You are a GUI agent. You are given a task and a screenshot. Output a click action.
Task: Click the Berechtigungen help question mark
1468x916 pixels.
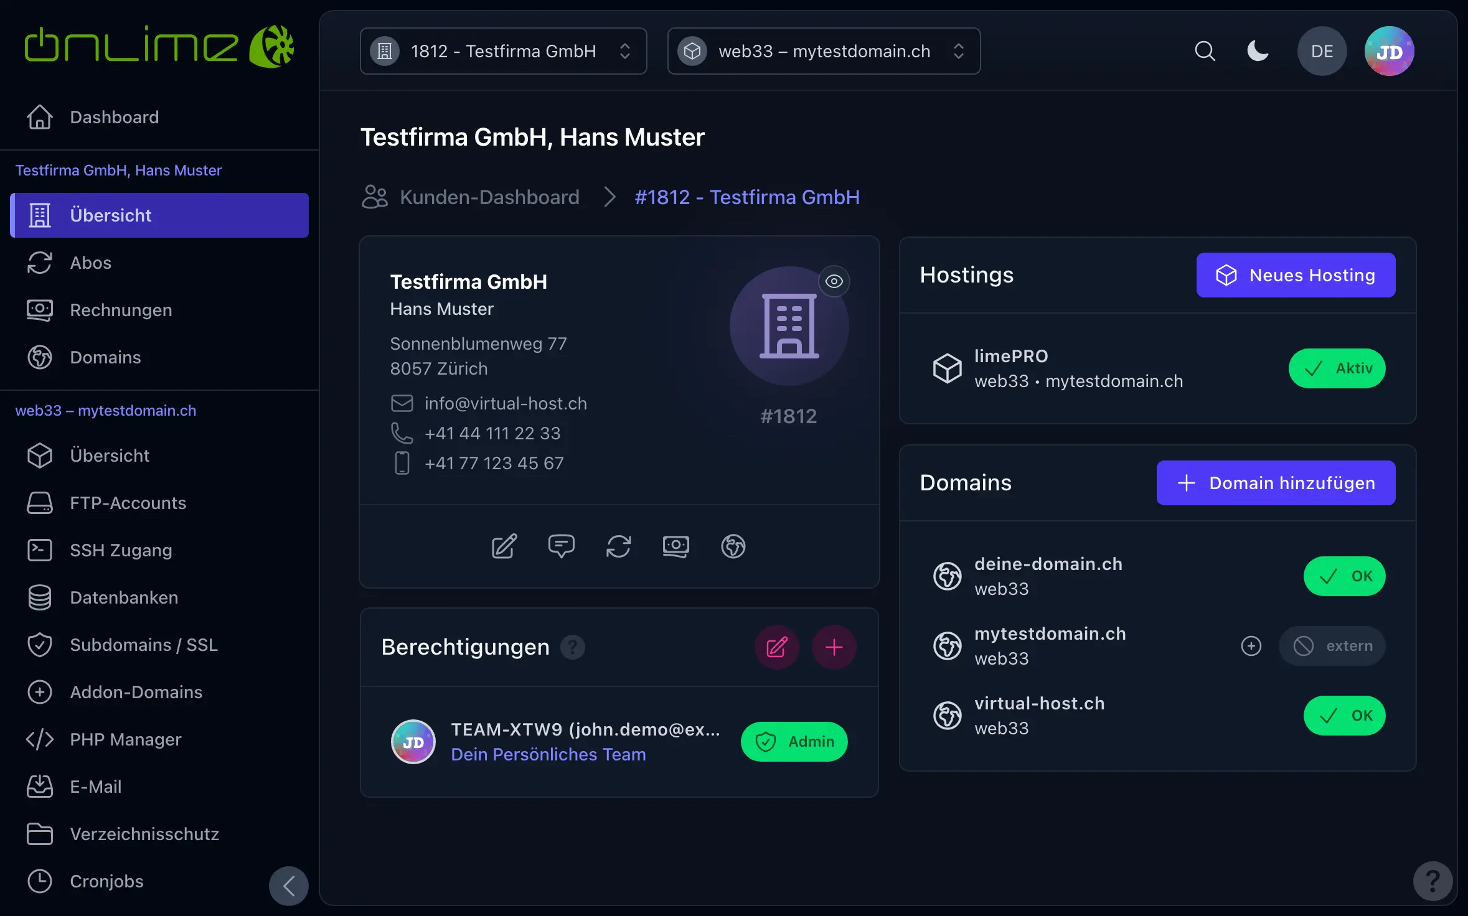coord(572,647)
